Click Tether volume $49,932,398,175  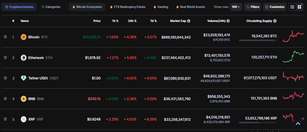pyautogui.click(x=217, y=76)
